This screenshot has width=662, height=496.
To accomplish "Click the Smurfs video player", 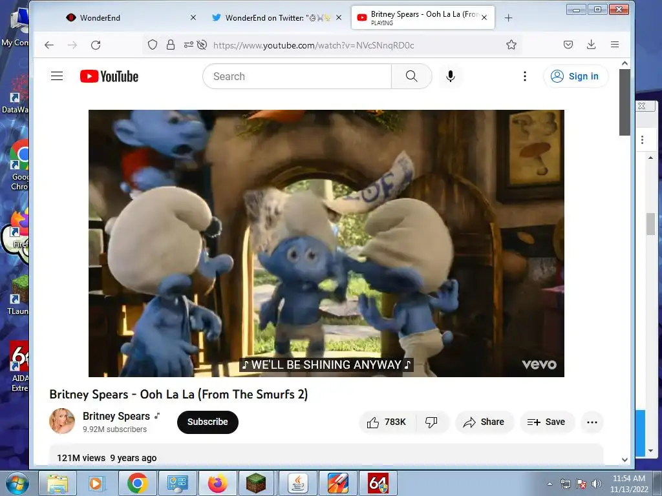I will pos(326,243).
